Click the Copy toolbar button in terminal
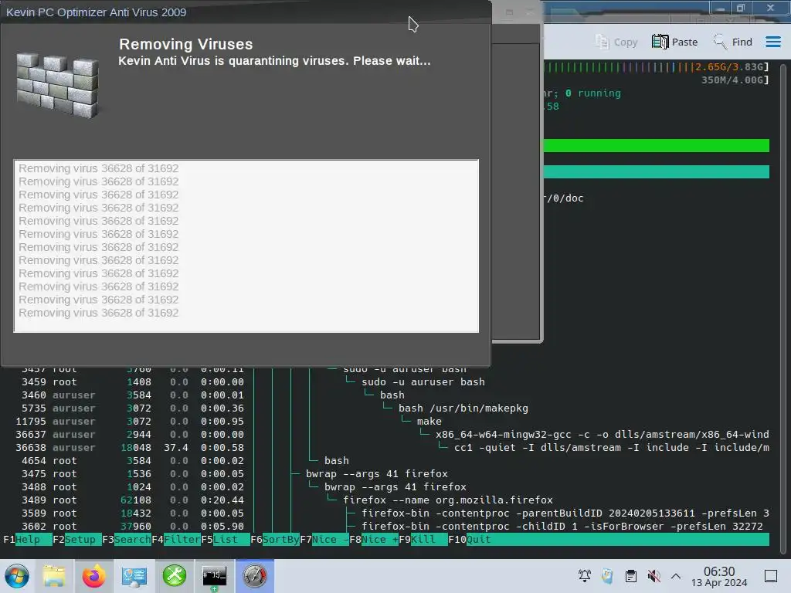This screenshot has height=593, width=791. click(616, 42)
